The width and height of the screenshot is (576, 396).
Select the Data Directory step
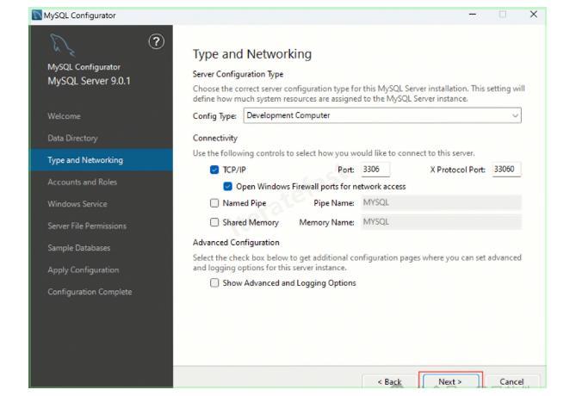pos(72,138)
